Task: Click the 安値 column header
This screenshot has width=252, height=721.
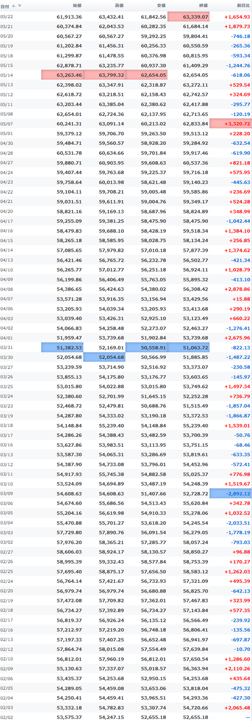Action: click(x=161, y=6)
